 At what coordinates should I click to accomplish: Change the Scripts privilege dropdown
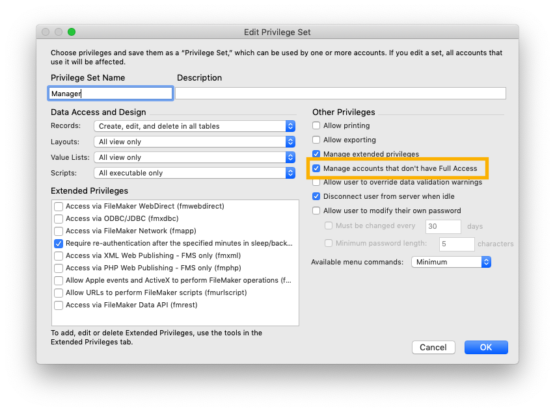pyautogui.click(x=195, y=173)
